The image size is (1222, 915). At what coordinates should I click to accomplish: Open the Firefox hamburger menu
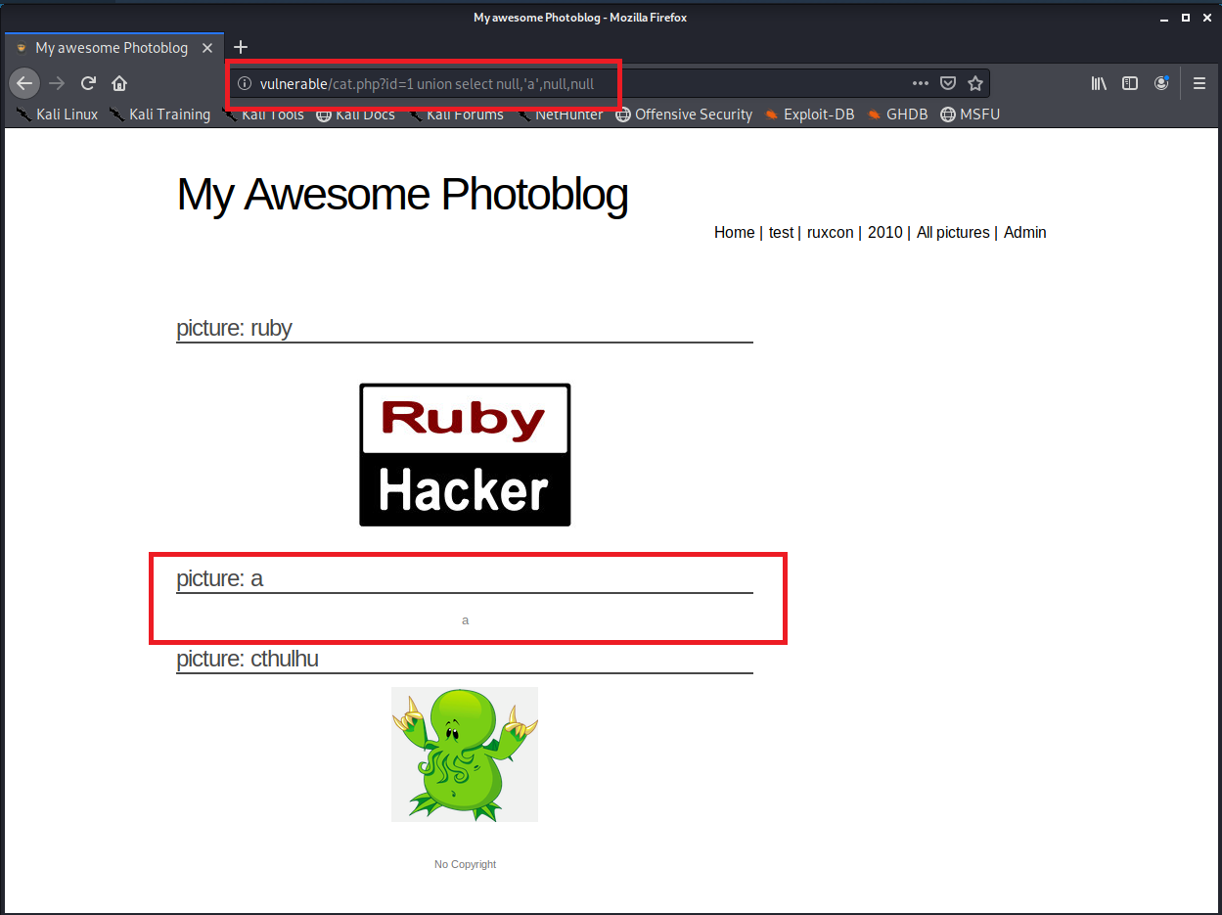tap(1199, 83)
